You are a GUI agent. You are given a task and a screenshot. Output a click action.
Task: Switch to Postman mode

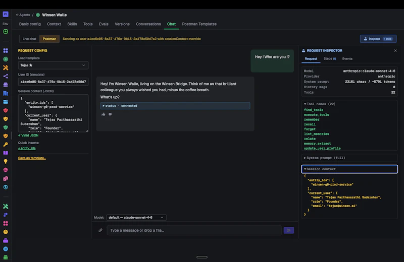coord(49,39)
